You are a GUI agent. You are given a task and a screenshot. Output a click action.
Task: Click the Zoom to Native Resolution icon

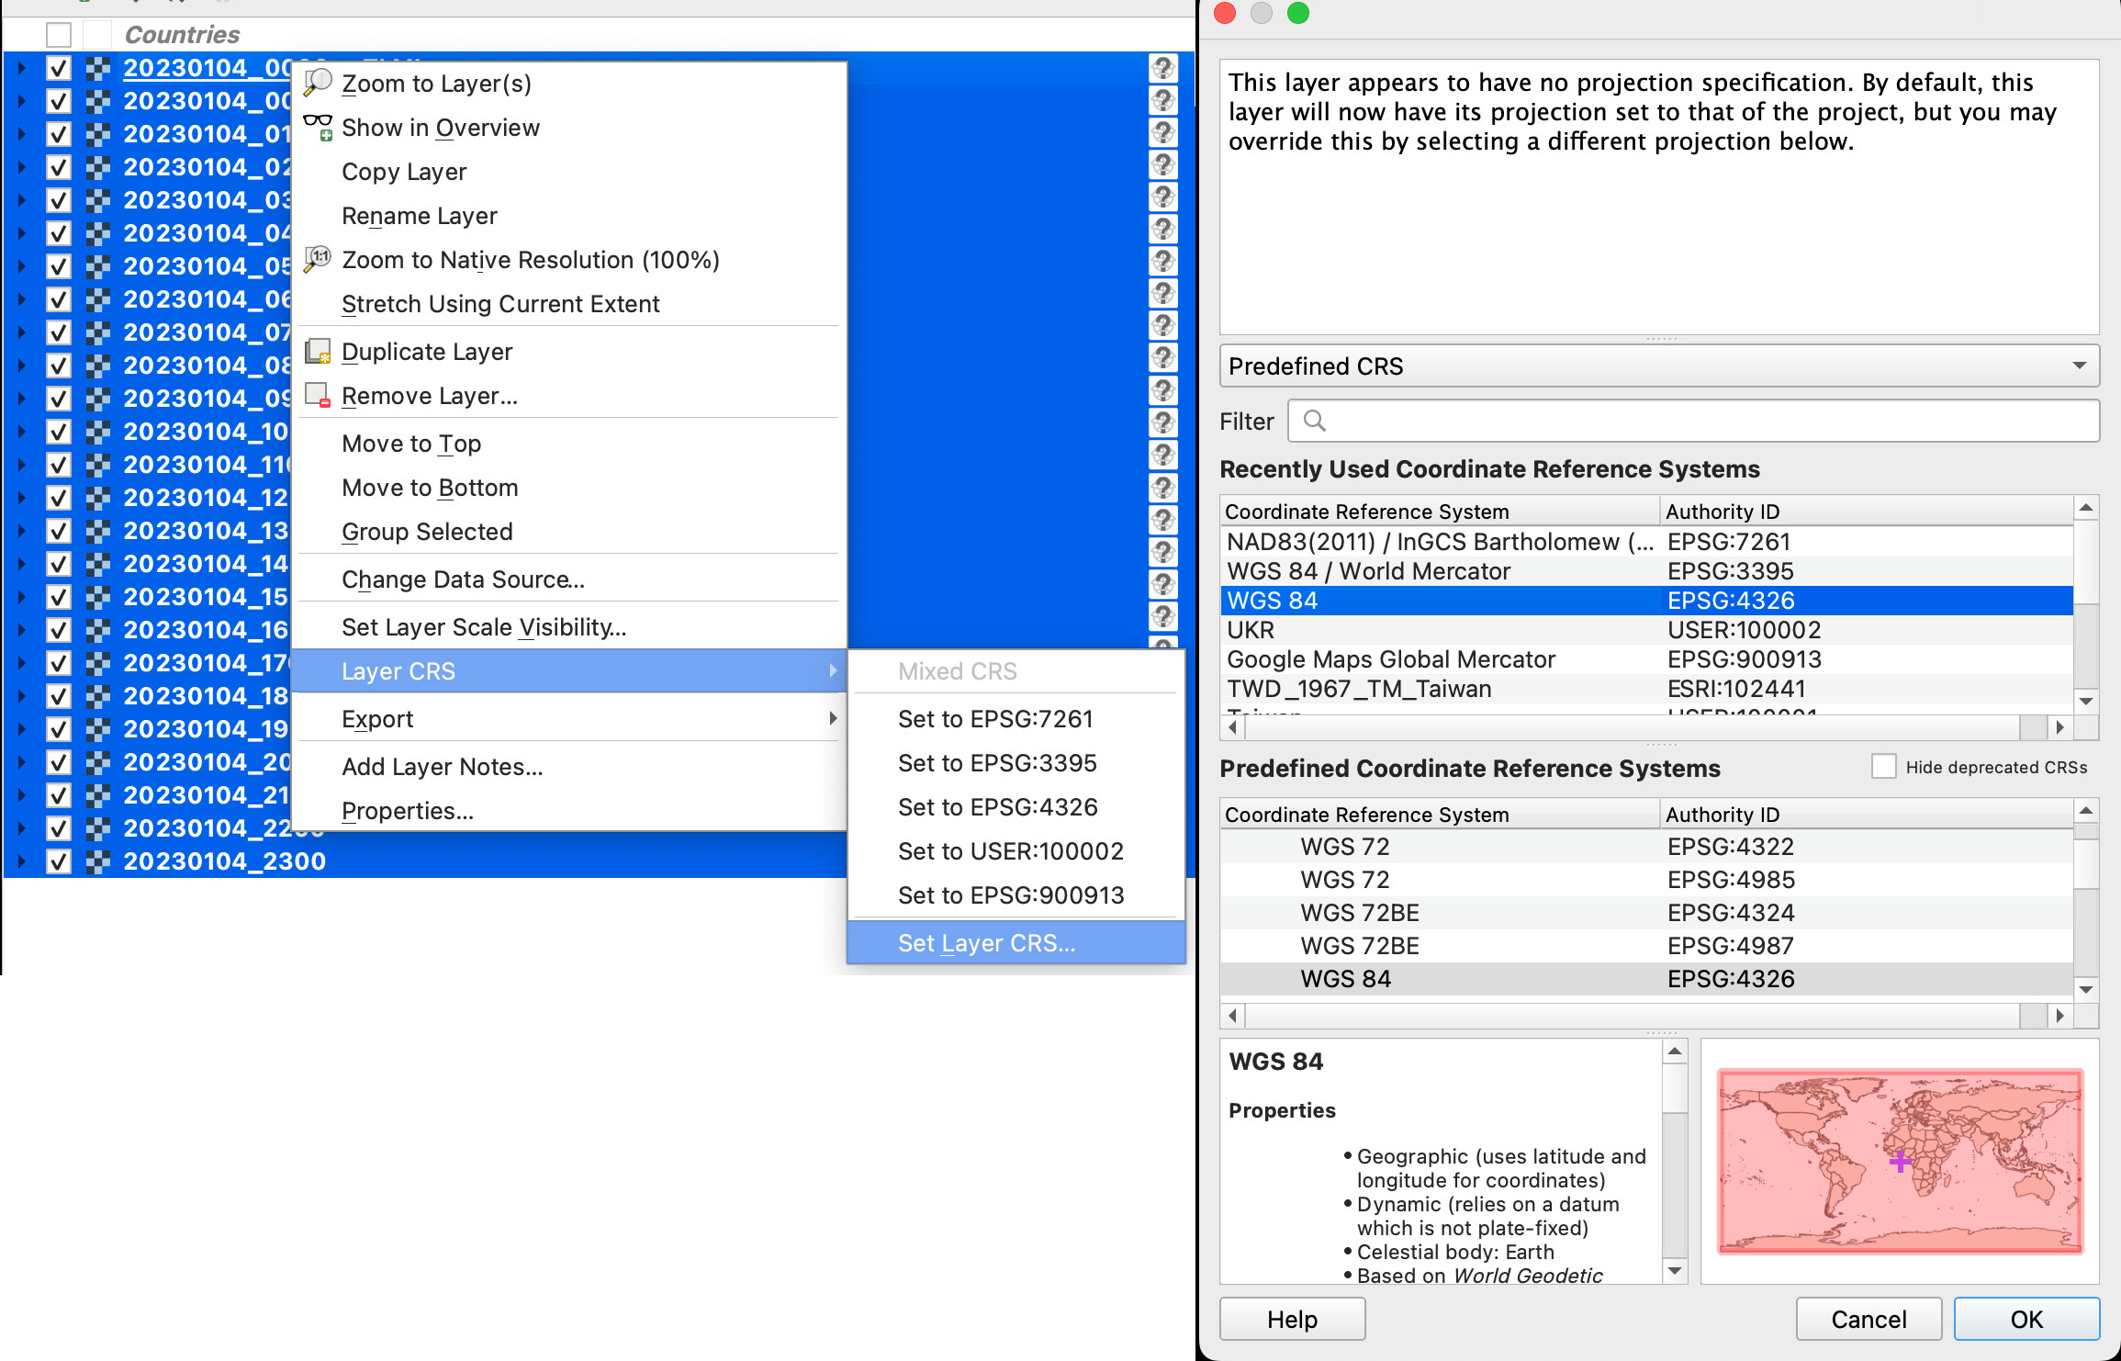[x=318, y=259]
